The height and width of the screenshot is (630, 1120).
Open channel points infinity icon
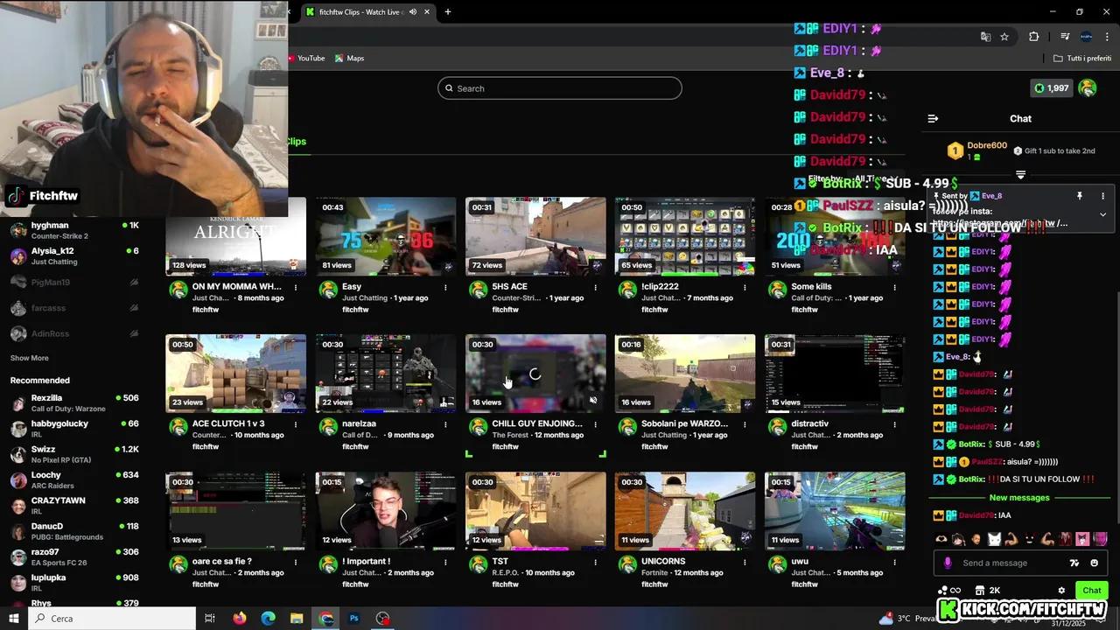tap(948, 591)
